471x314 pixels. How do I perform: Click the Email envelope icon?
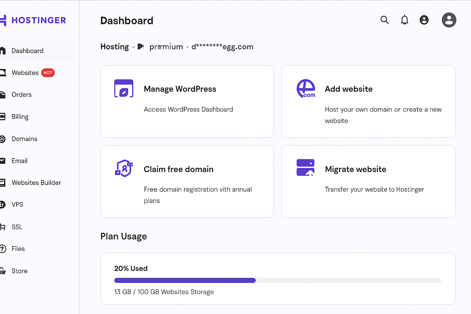3,161
